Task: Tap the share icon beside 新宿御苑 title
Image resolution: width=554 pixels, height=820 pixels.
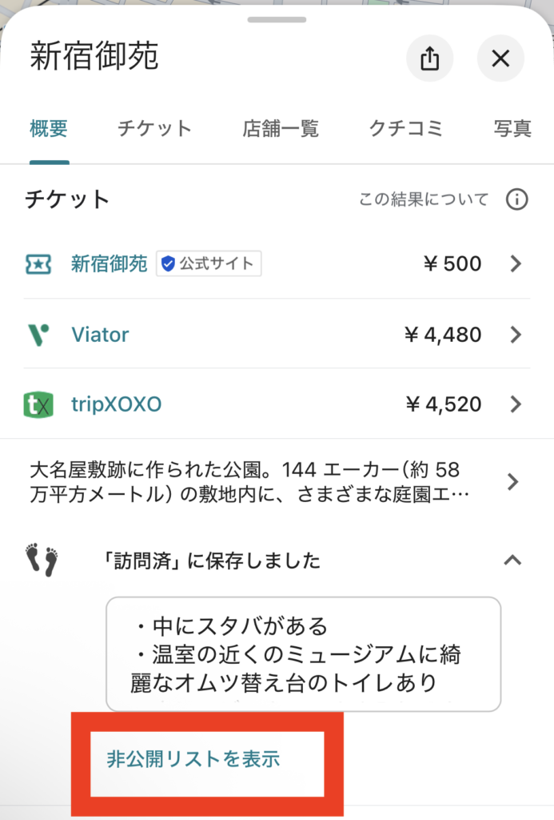Action: pos(429,58)
